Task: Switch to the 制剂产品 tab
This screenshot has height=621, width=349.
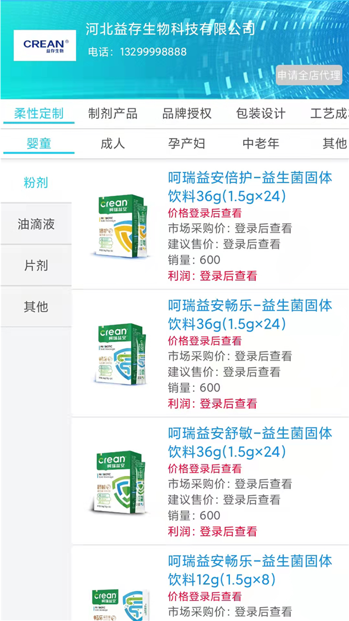Action: [113, 114]
